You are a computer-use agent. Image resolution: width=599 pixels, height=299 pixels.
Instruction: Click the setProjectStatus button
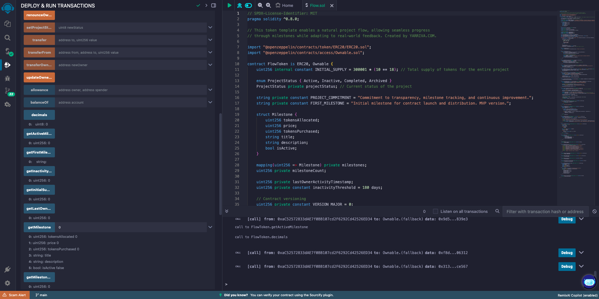pyautogui.click(x=39, y=27)
